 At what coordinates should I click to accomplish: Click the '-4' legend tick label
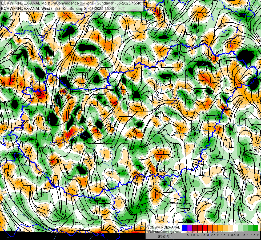click(197, 235)
